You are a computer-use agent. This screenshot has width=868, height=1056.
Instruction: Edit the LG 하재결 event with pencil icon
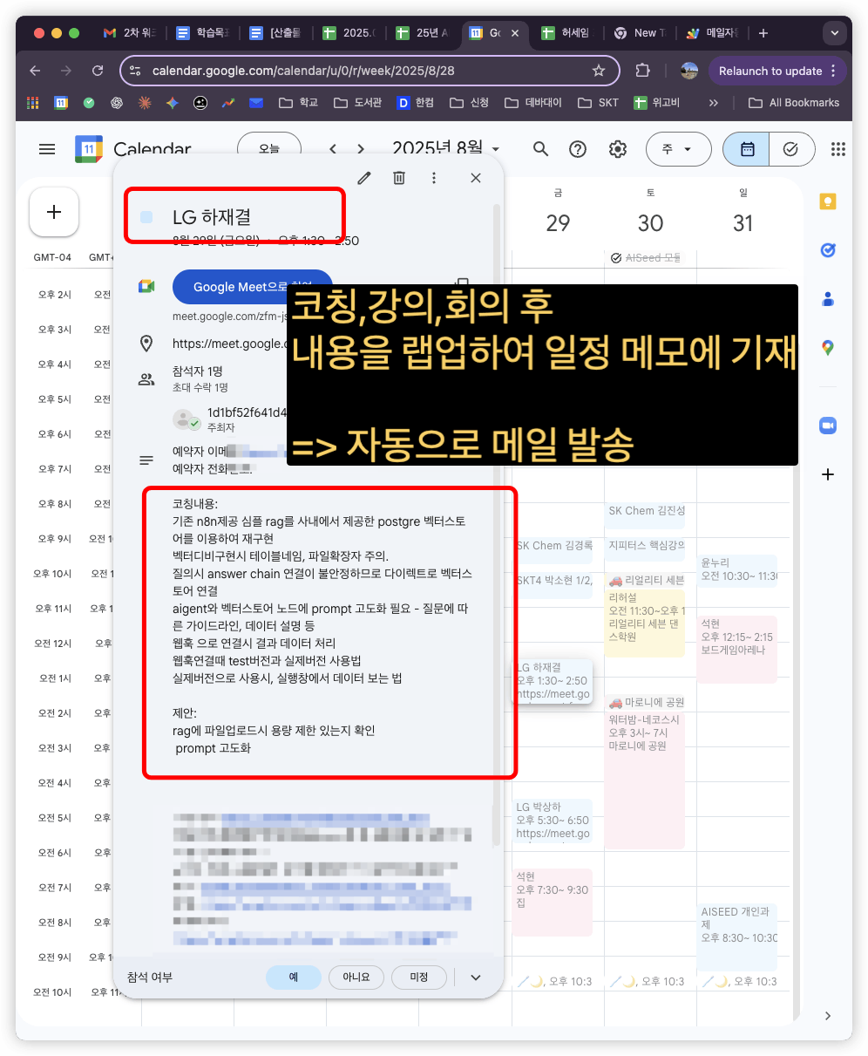click(364, 178)
